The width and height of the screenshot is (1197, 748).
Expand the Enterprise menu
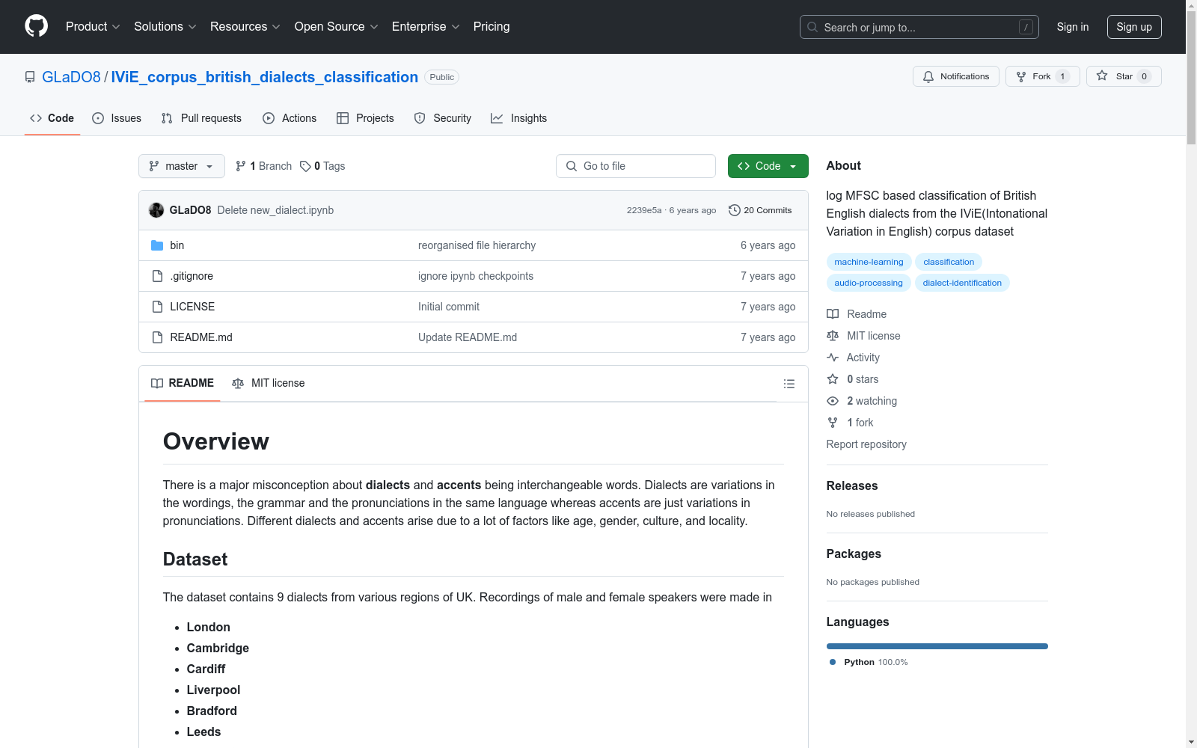(426, 27)
